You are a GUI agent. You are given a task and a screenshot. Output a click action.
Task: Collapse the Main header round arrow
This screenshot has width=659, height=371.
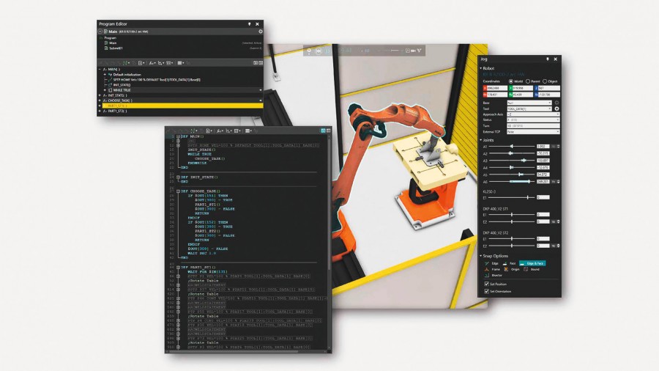point(100,32)
